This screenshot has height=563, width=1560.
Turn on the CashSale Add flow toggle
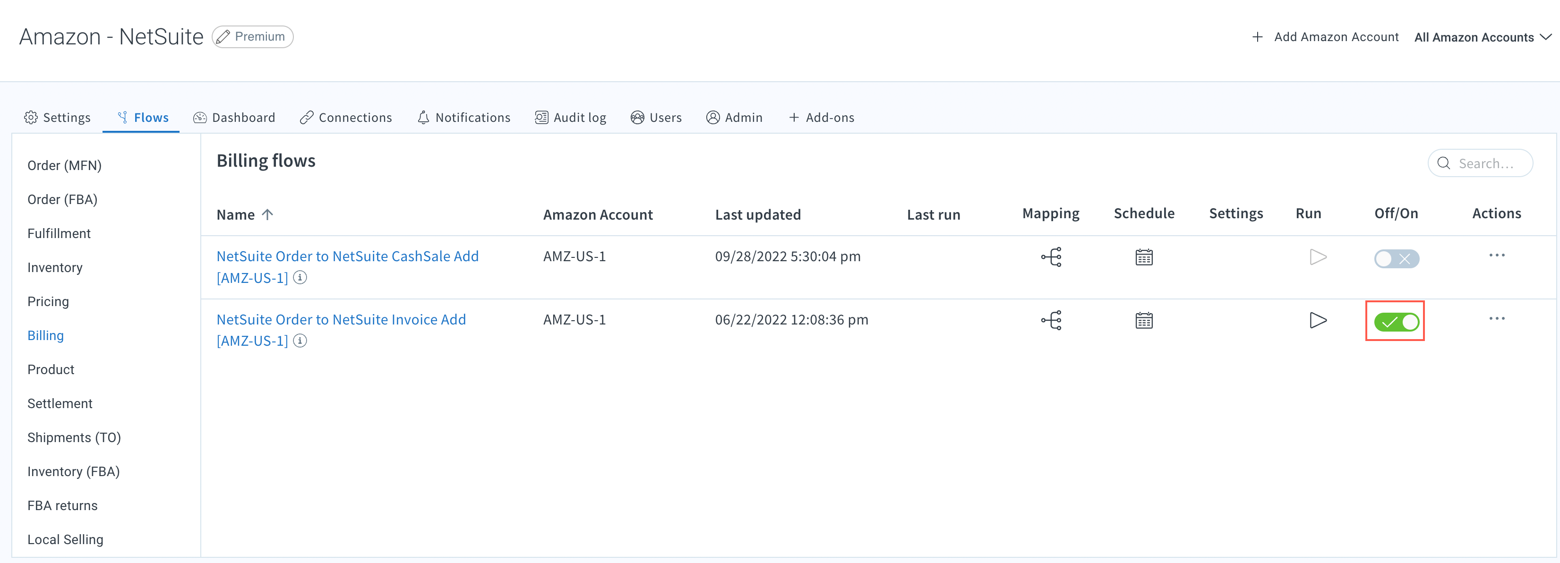click(x=1397, y=259)
